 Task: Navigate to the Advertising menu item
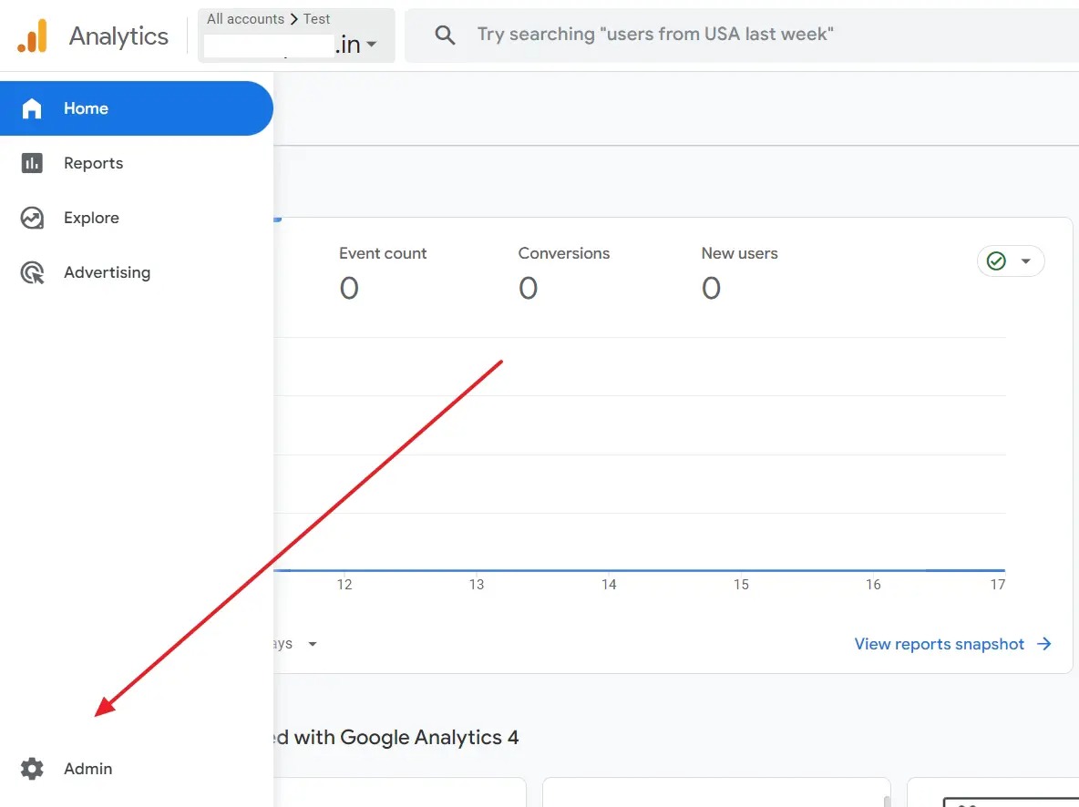coord(107,271)
